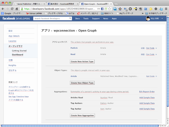169x127 pixels.
Task: Close the Social Publisher tab
Action: [44, 4]
